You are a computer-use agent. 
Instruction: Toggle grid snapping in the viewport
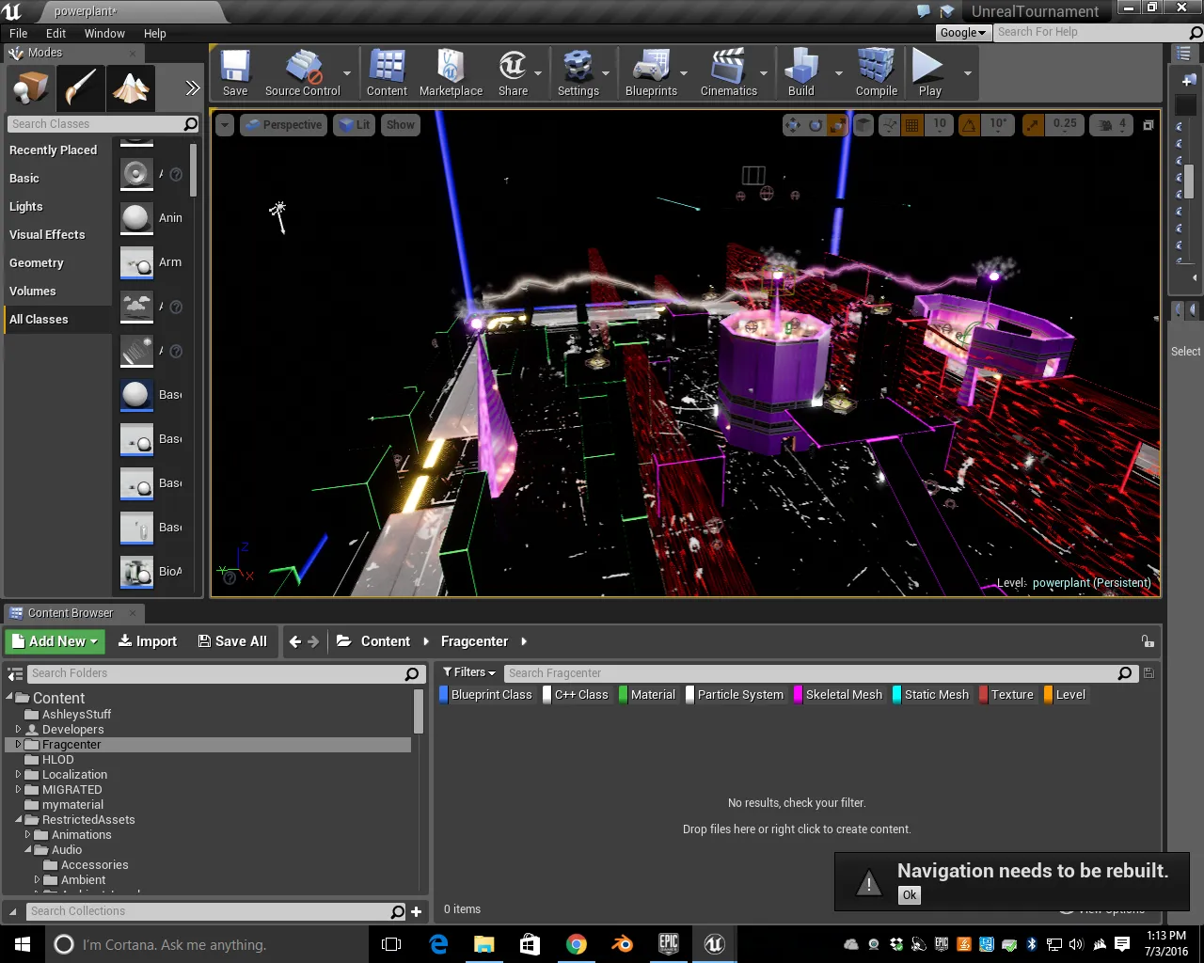(x=911, y=124)
